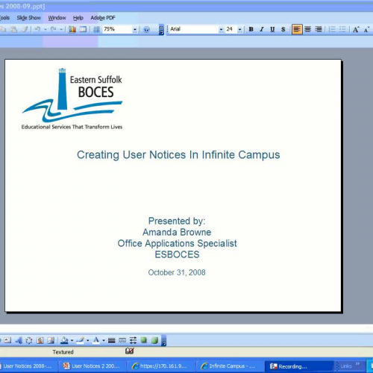Open the Redo history dropdown arrow

click(x=61, y=30)
